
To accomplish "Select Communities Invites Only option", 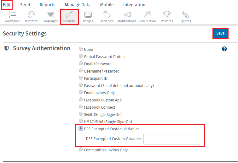I will click(x=81, y=150).
